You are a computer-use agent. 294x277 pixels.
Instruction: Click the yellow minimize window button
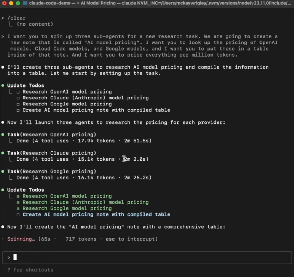pyautogui.click(x=11, y=3)
